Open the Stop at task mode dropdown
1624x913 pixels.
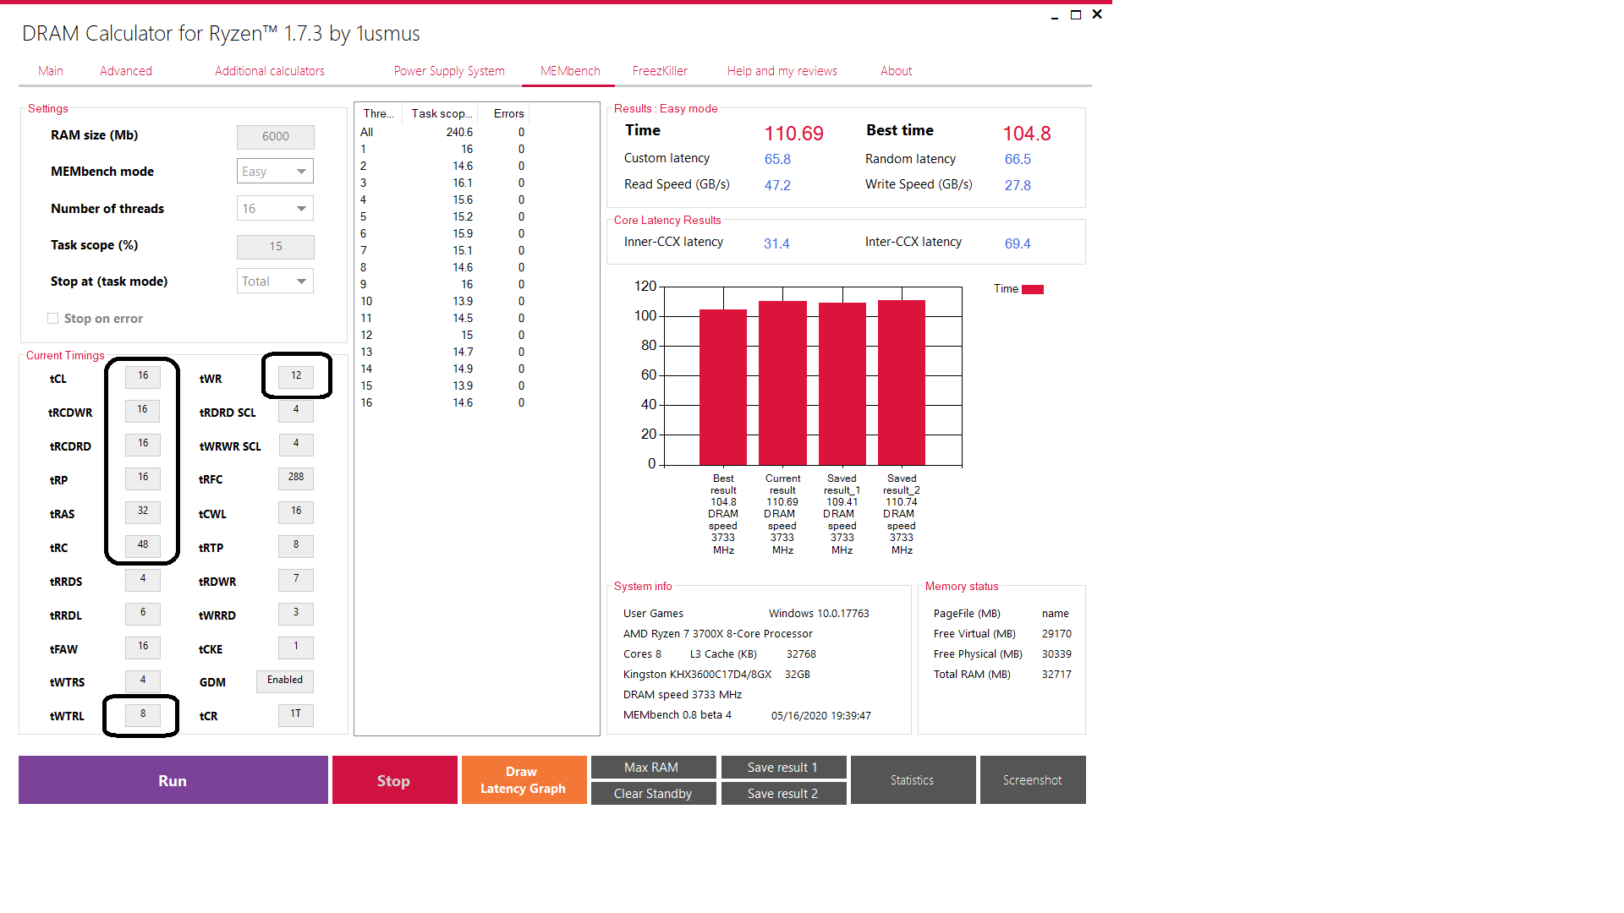tap(275, 282)
